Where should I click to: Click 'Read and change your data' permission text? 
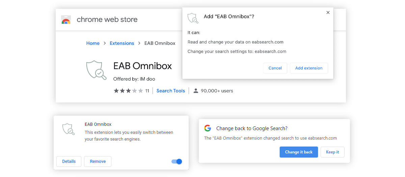236,42
